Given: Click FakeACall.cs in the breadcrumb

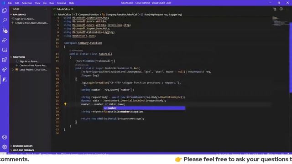Looking at the screenshot, I should tap(64, 15).
